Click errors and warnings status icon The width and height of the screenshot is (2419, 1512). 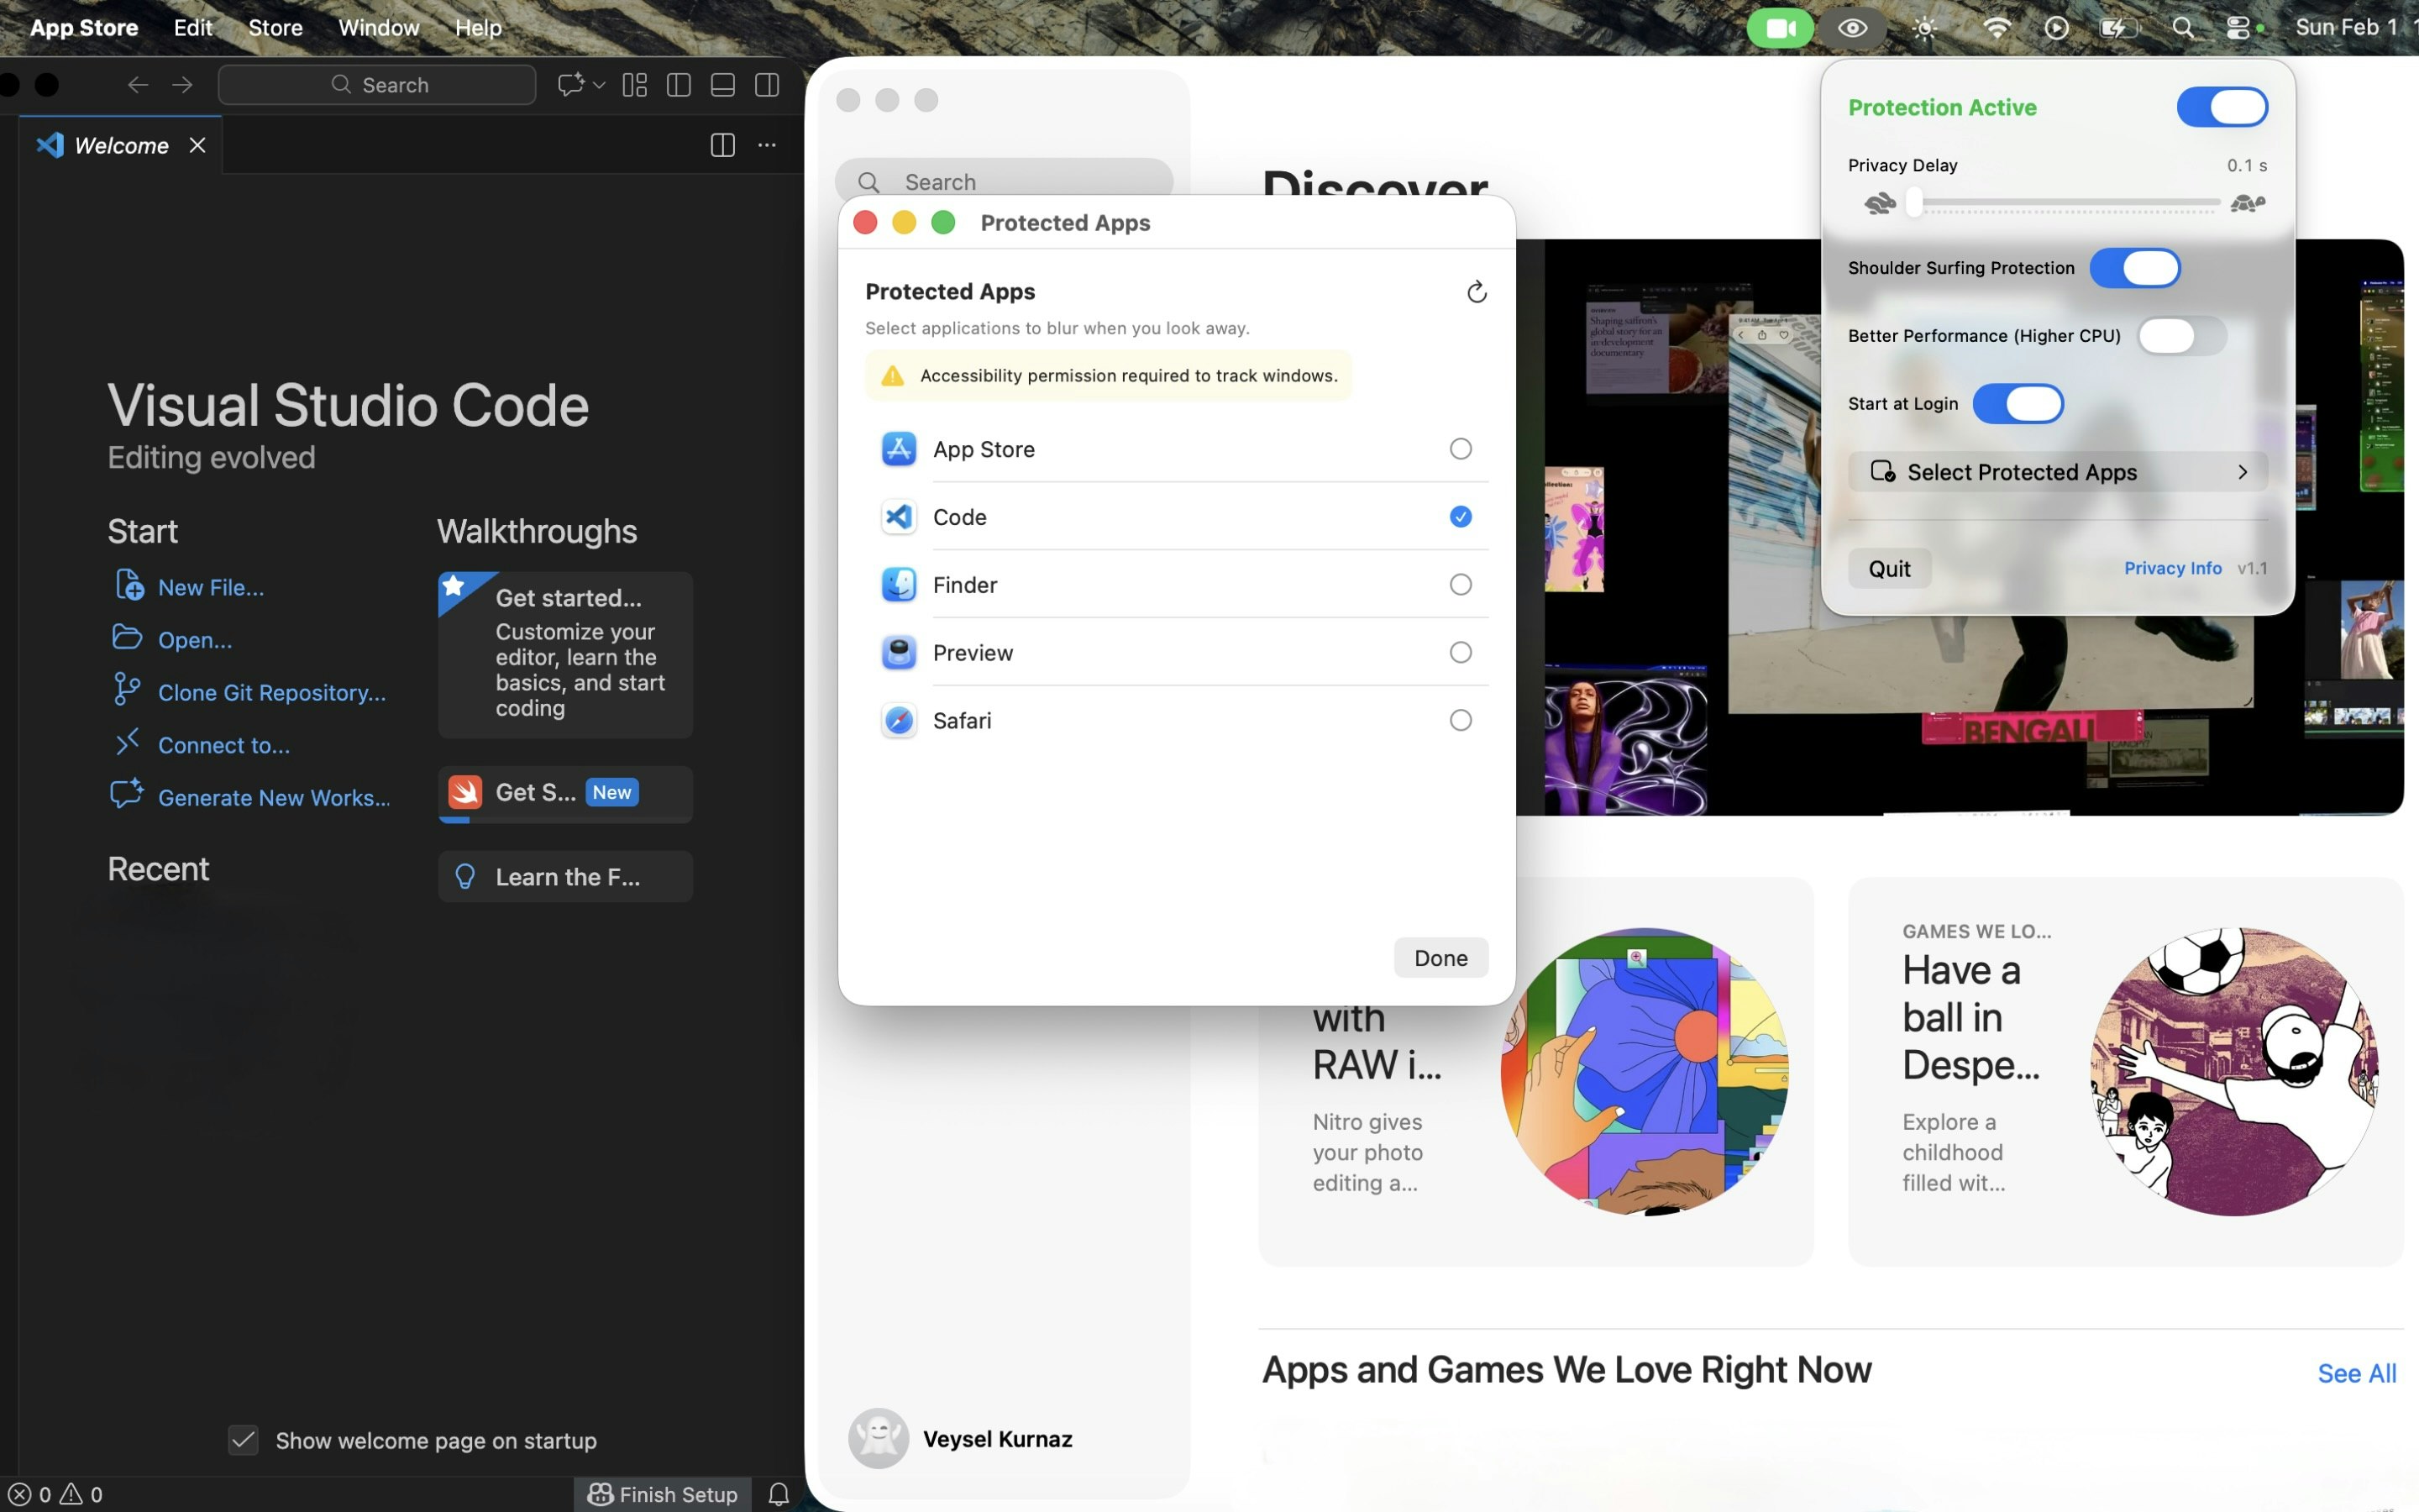click(55, 1493)
